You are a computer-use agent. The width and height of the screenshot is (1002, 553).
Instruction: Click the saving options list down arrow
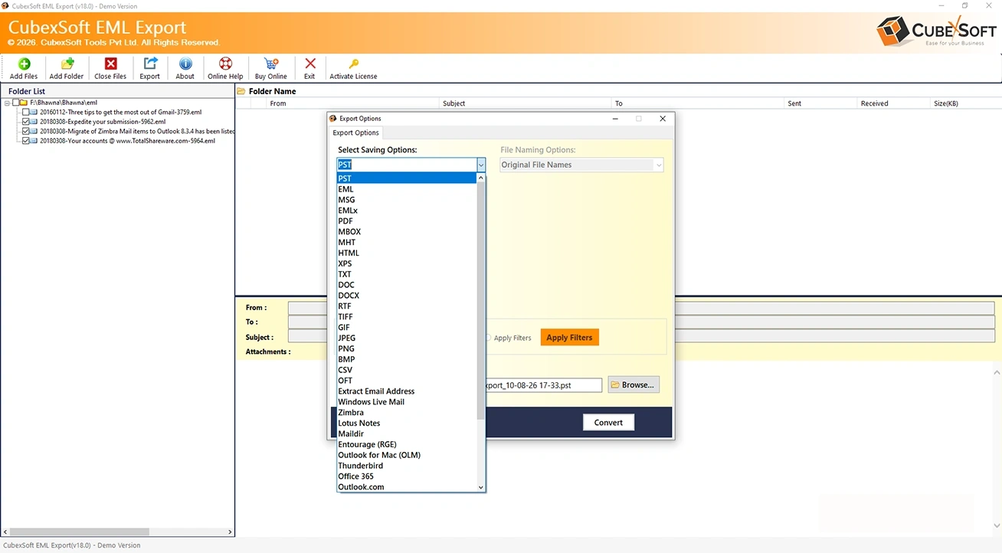[481, 487]
